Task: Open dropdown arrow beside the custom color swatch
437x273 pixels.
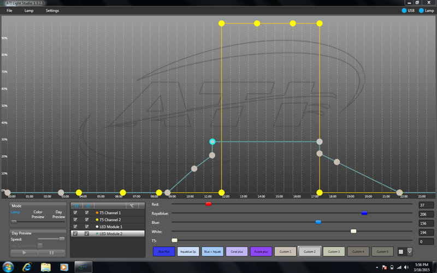Action: [409, 252]
